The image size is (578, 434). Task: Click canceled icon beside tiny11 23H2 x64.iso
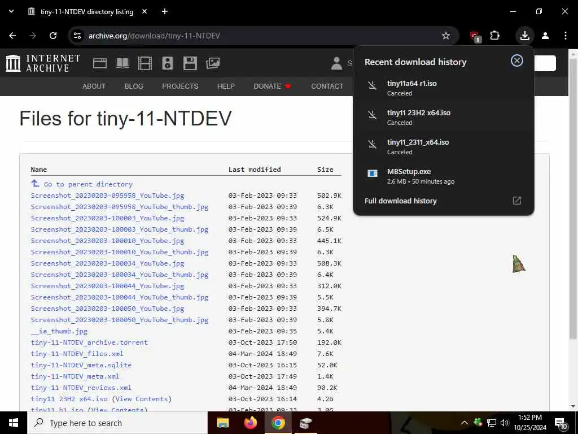(373, 115)
